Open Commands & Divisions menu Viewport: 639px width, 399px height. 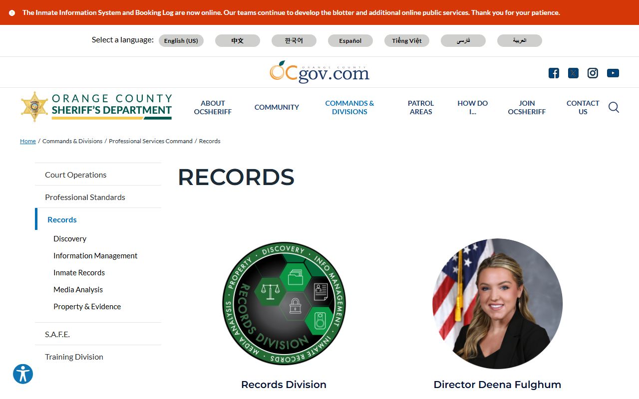pos(349,107)
